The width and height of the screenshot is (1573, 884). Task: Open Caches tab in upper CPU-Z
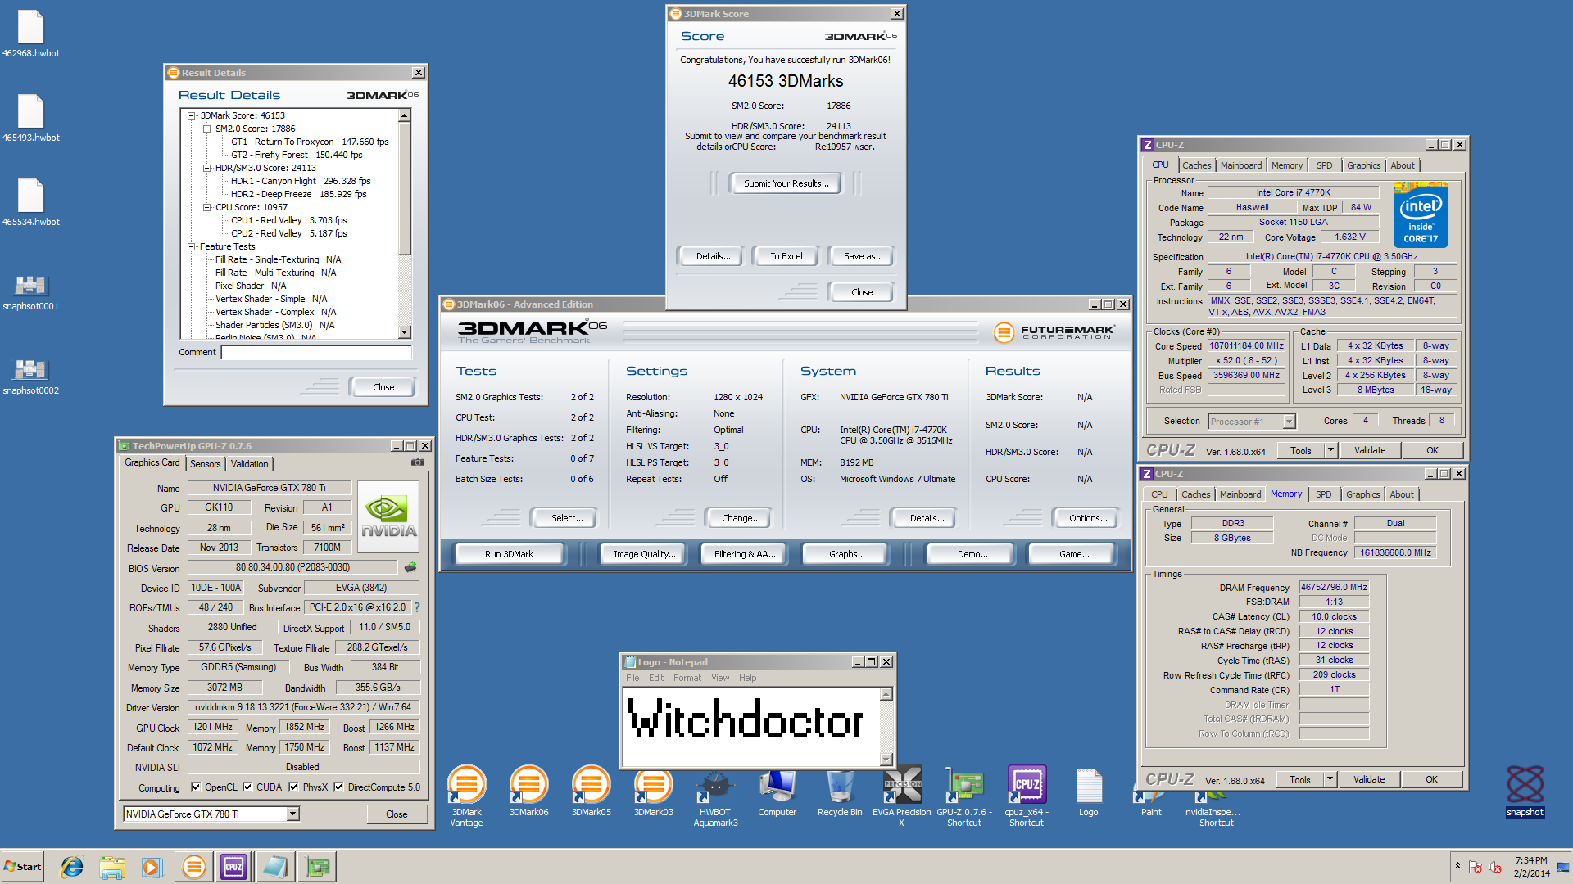1196,165
